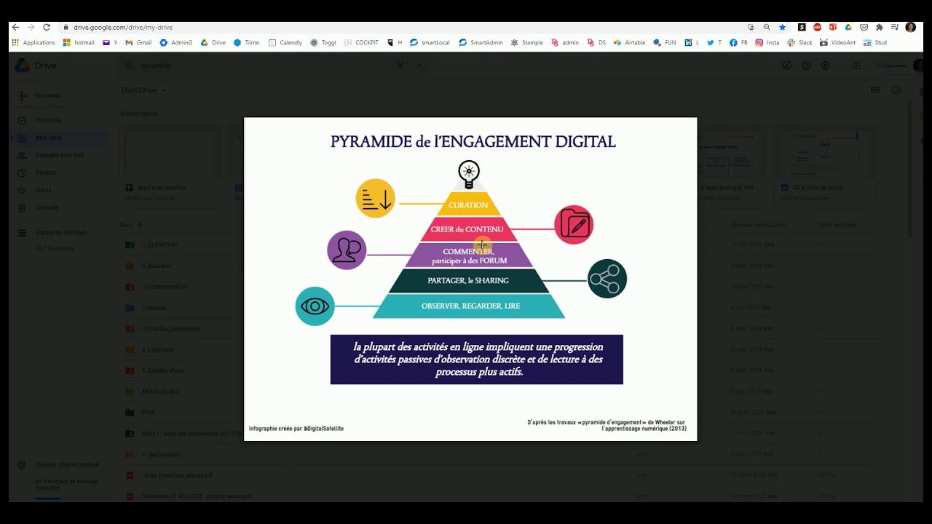932x524 pixels.
Task: Select Mon Drive in the sidebar
Action: pos(58,138)
